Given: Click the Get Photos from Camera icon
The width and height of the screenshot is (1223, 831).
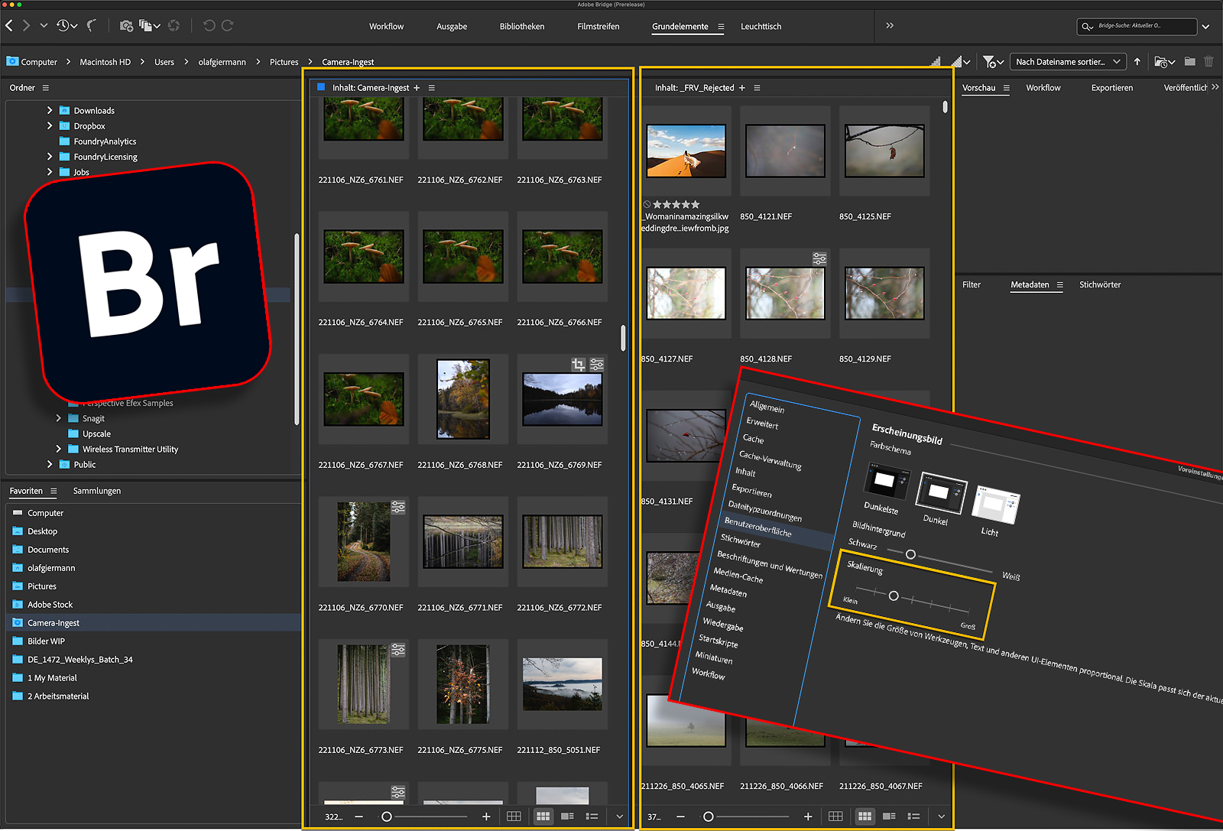Looking at the screenshot, I should click(126, 26).
